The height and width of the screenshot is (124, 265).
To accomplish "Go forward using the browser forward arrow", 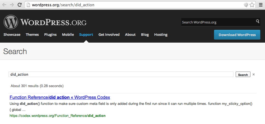I will [12, 5].
